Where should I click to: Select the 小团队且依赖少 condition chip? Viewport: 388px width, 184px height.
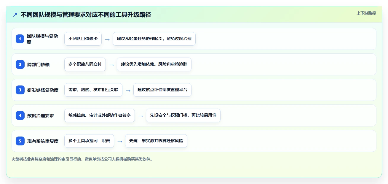point(83,39)
